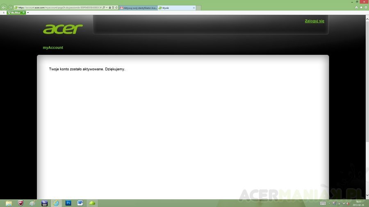Click the McAfee SiteAdvisor toolbar button
Screen dimensions: 369x207
16,13
